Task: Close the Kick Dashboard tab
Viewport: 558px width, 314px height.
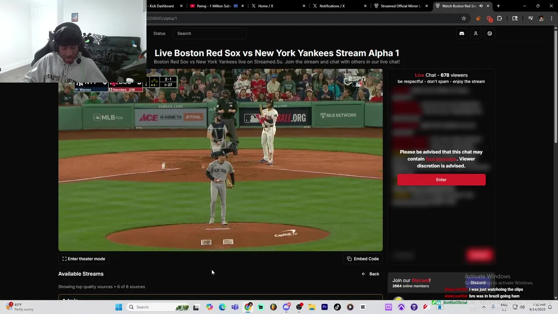Action: coord(181,6)
